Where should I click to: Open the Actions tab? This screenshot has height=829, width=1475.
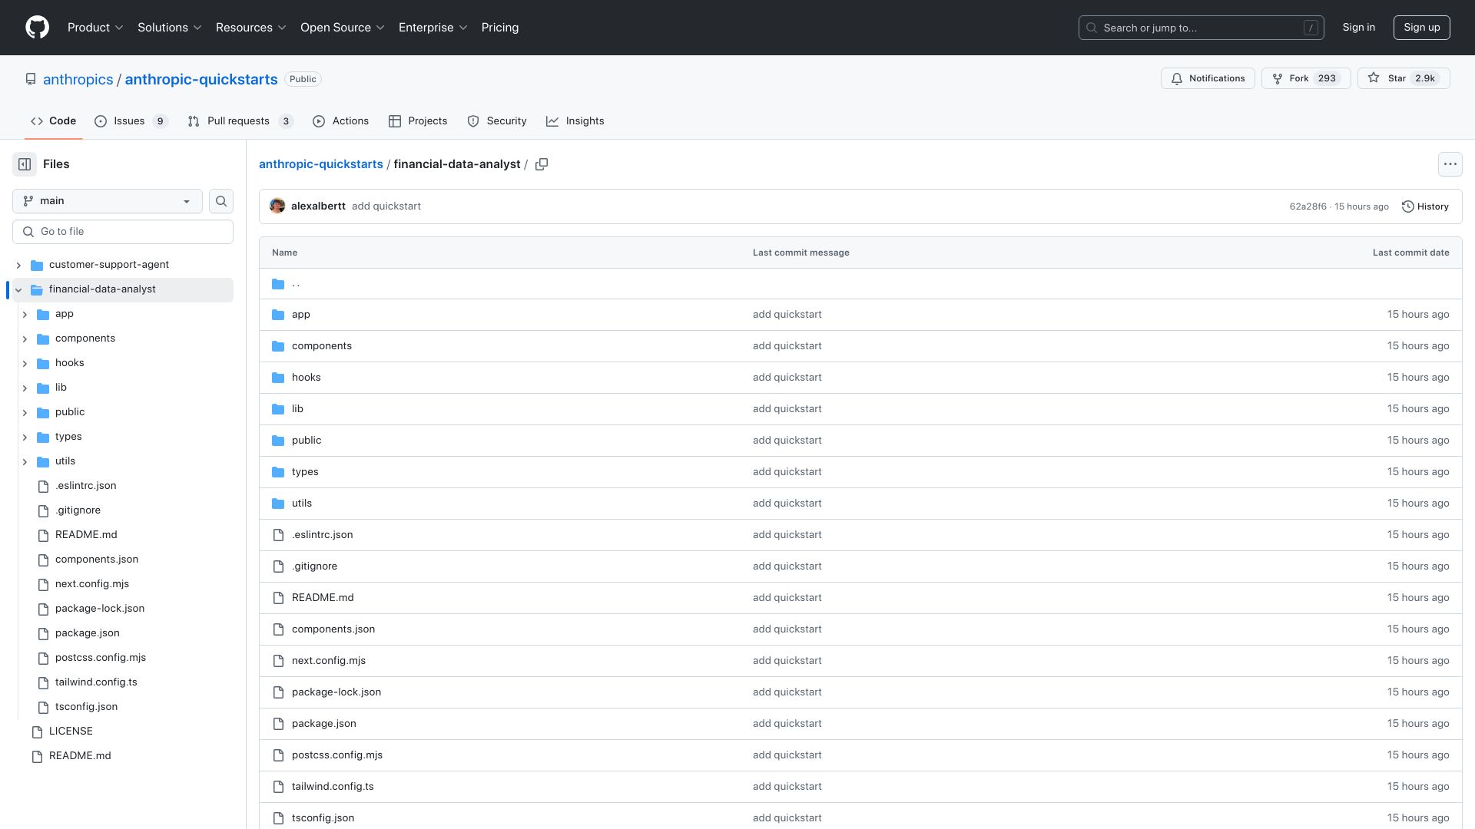(x=340, y=121)
